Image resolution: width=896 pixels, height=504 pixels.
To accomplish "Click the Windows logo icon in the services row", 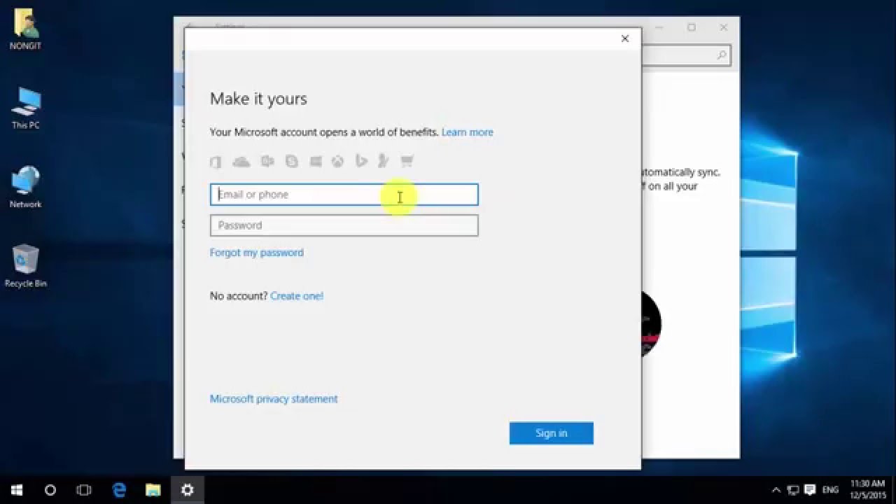I will (x=316, y=162).
